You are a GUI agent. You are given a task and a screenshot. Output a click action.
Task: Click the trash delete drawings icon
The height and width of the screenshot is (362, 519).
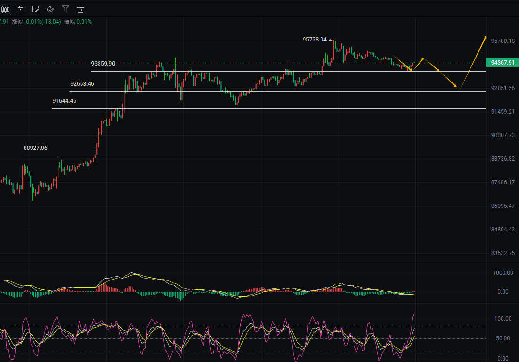81,9
